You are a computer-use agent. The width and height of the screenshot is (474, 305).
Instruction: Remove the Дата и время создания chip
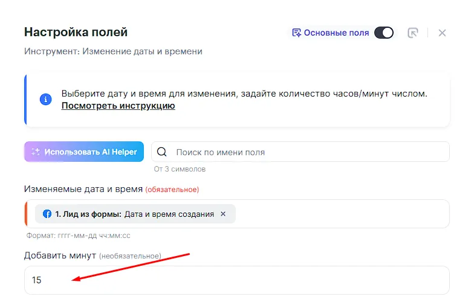223,214
